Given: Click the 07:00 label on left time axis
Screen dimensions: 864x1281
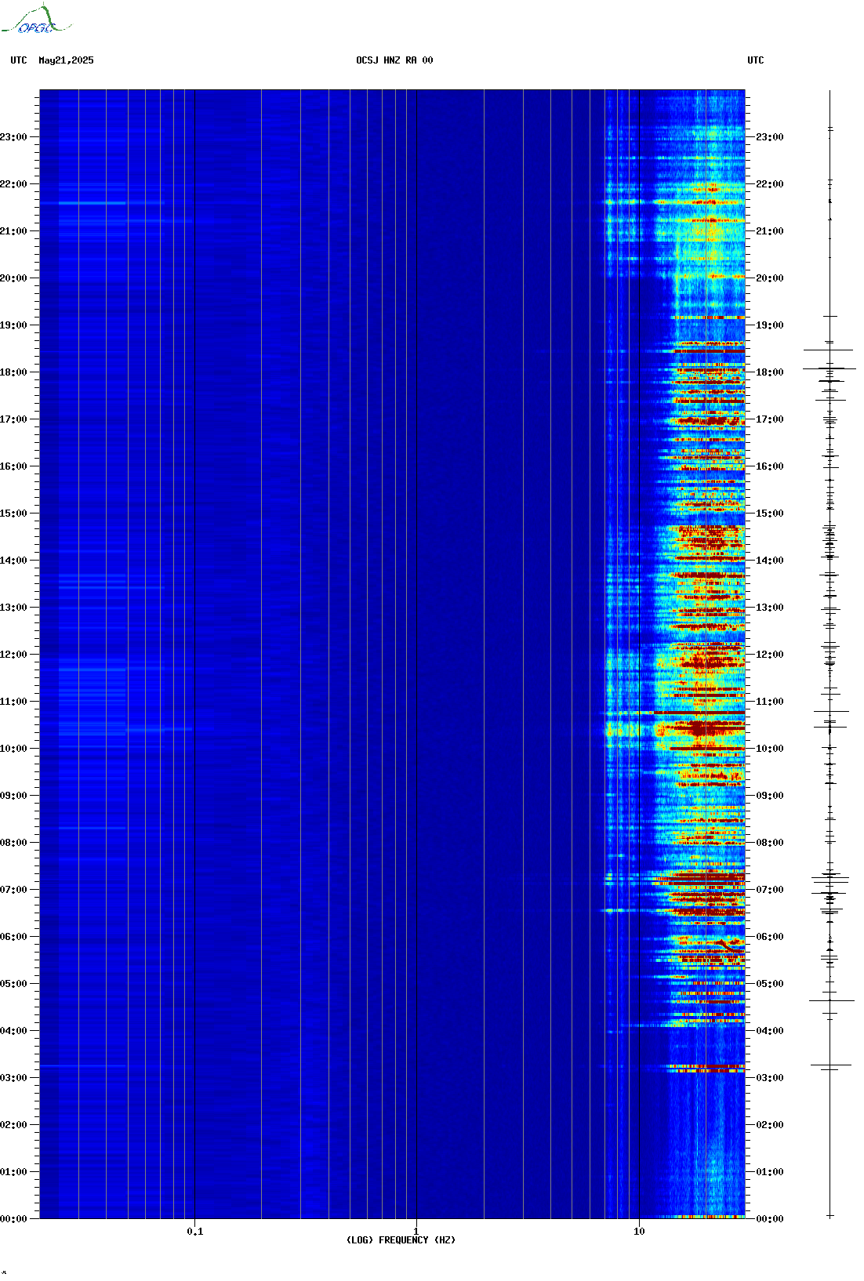Looking at the screenshot, I should pyautogui.click(x=13, y=890).
